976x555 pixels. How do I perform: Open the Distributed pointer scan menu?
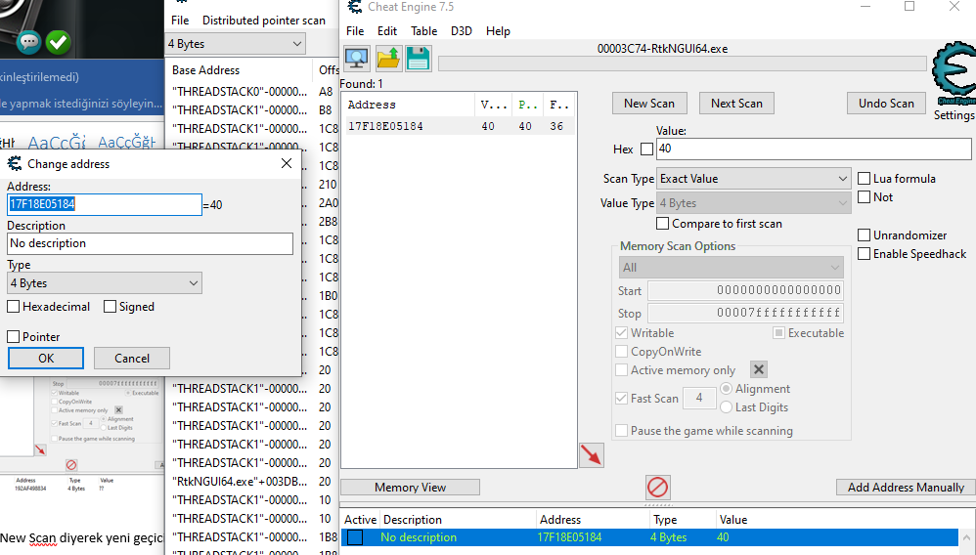pyautogui.click(x=263, y=21)
